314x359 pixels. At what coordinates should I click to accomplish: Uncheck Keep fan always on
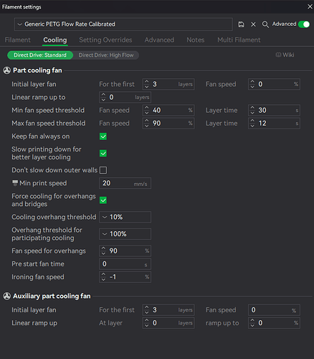[103, 136]
